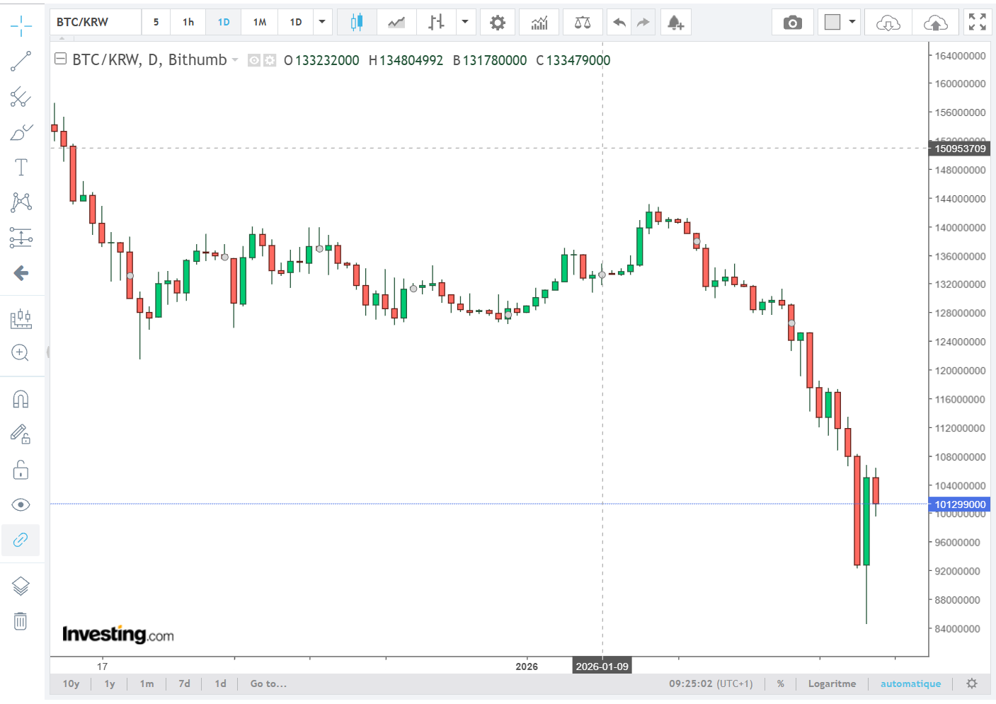Select the Text annotation tool
Image resolution: width=996 pixels, height=704 pixels.
point(21,168)
